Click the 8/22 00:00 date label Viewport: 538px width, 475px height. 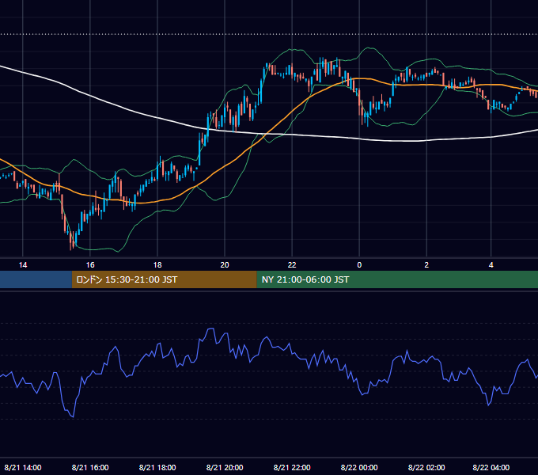coord(359,467)
